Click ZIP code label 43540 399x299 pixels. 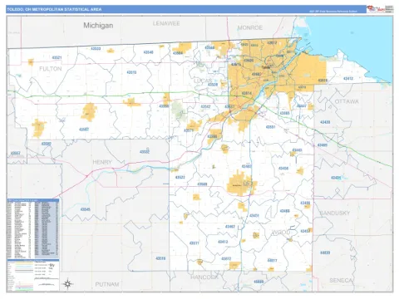click(x=148, y=52)
